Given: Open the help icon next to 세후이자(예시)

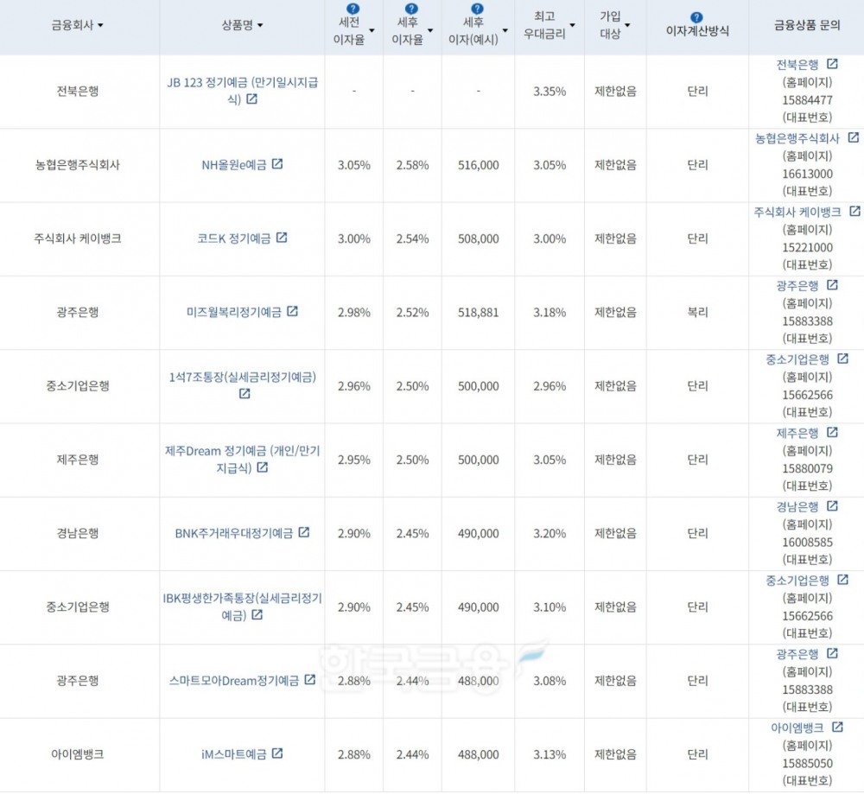Looking at the screenshot, I should pos(476,9).
